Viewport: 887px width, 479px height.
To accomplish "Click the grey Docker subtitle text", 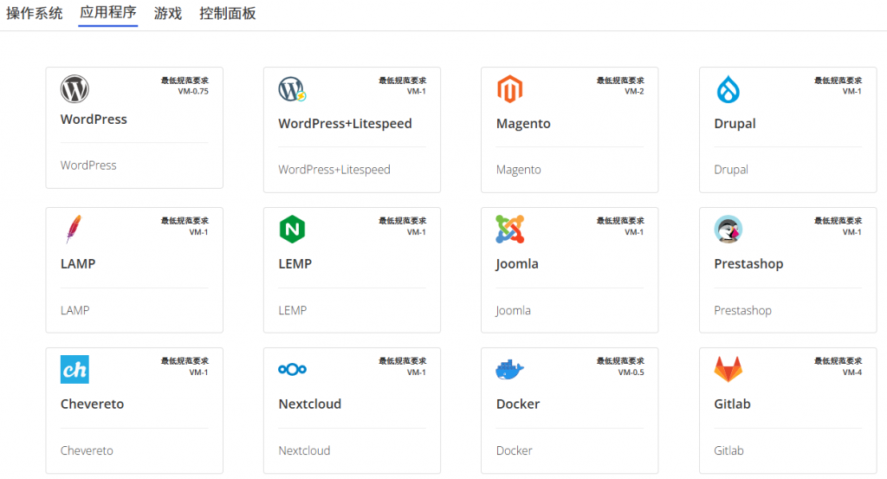I will click(x=514, y=450).
